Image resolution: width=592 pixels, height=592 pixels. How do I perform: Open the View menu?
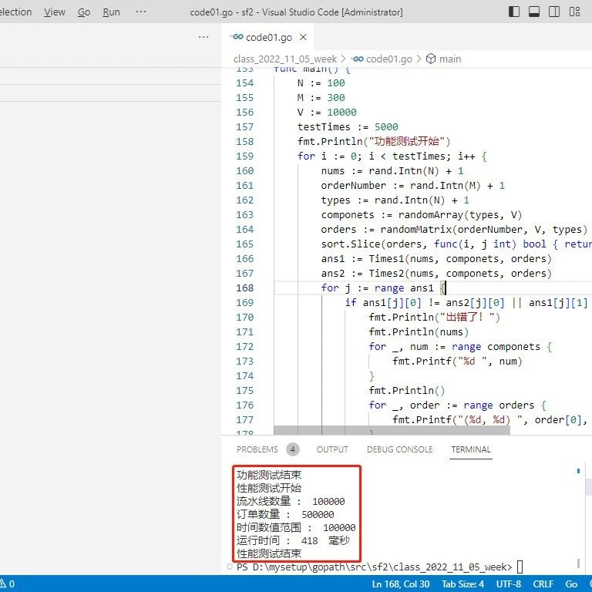click(x=55, y=12)
